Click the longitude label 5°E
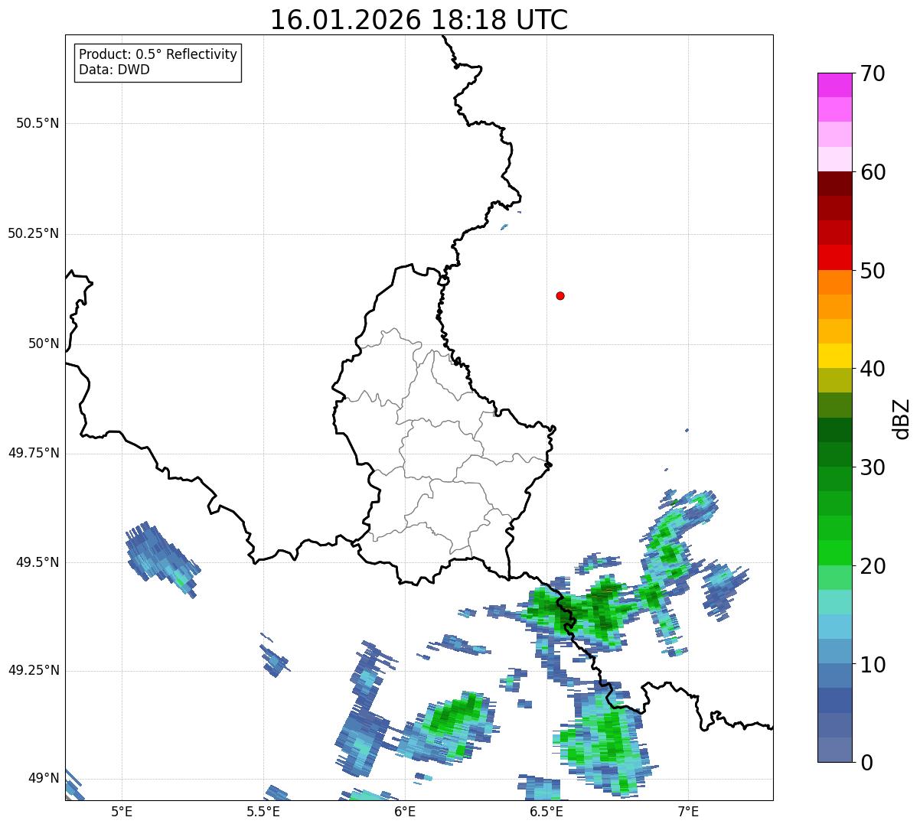This screenshot has width=920, height=827. (122, 811)
